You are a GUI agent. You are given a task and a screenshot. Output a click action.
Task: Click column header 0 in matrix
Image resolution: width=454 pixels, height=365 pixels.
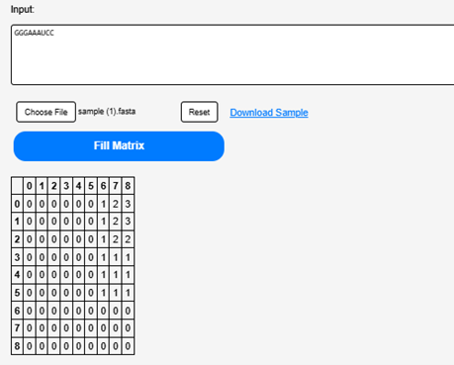pos(30,186)
